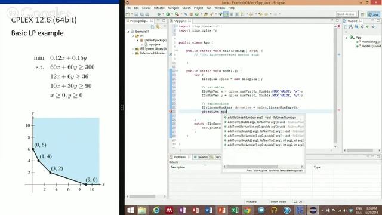
Task: Open Google Chrome from taskbar
Action: (247, 210)
